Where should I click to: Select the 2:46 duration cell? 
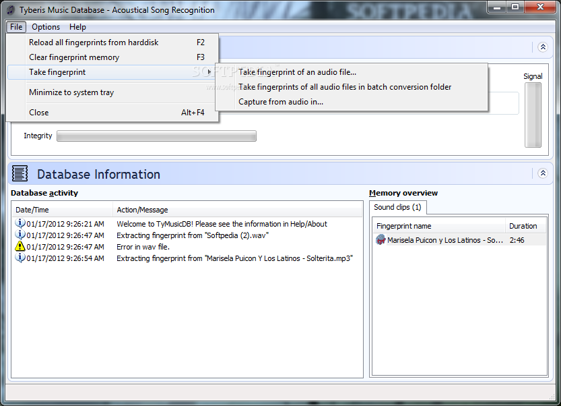pyautogui.click(x=517, y=240)
